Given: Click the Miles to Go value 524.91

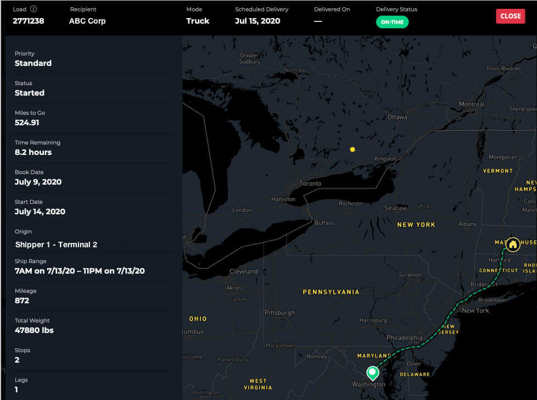Looking at the screenshot, I should 27,123.
